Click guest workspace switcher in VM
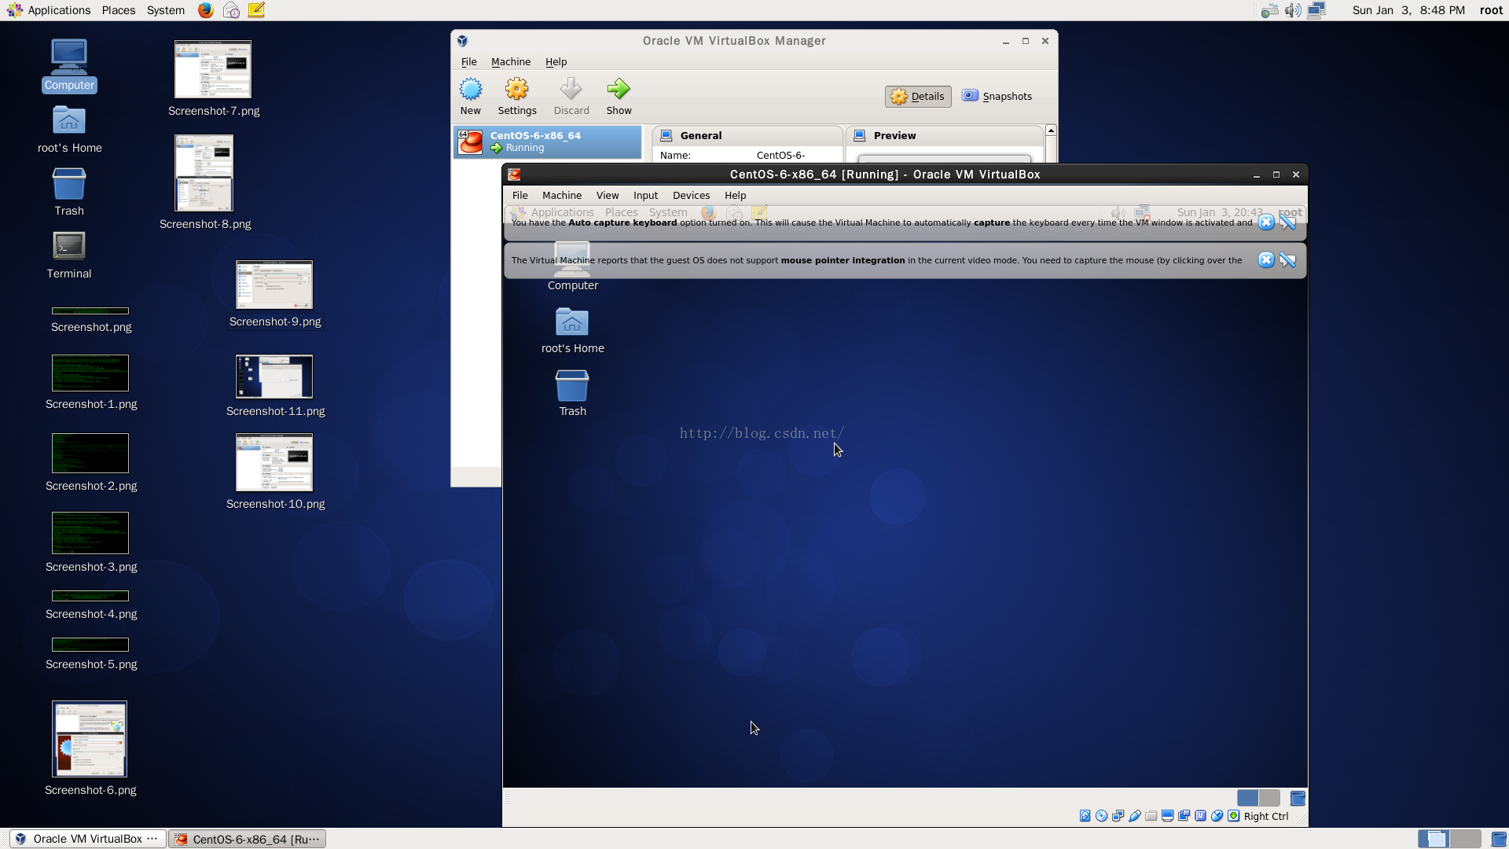 click(x=1258, y=798)
